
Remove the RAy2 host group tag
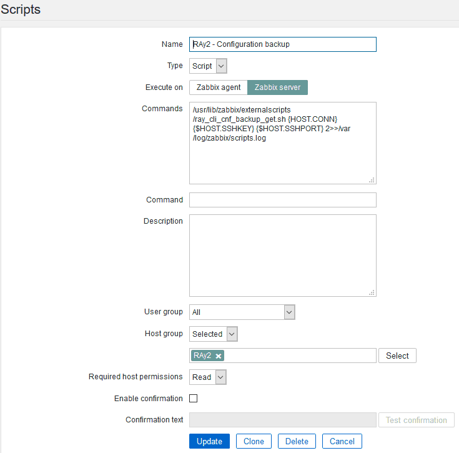[219, 356]
